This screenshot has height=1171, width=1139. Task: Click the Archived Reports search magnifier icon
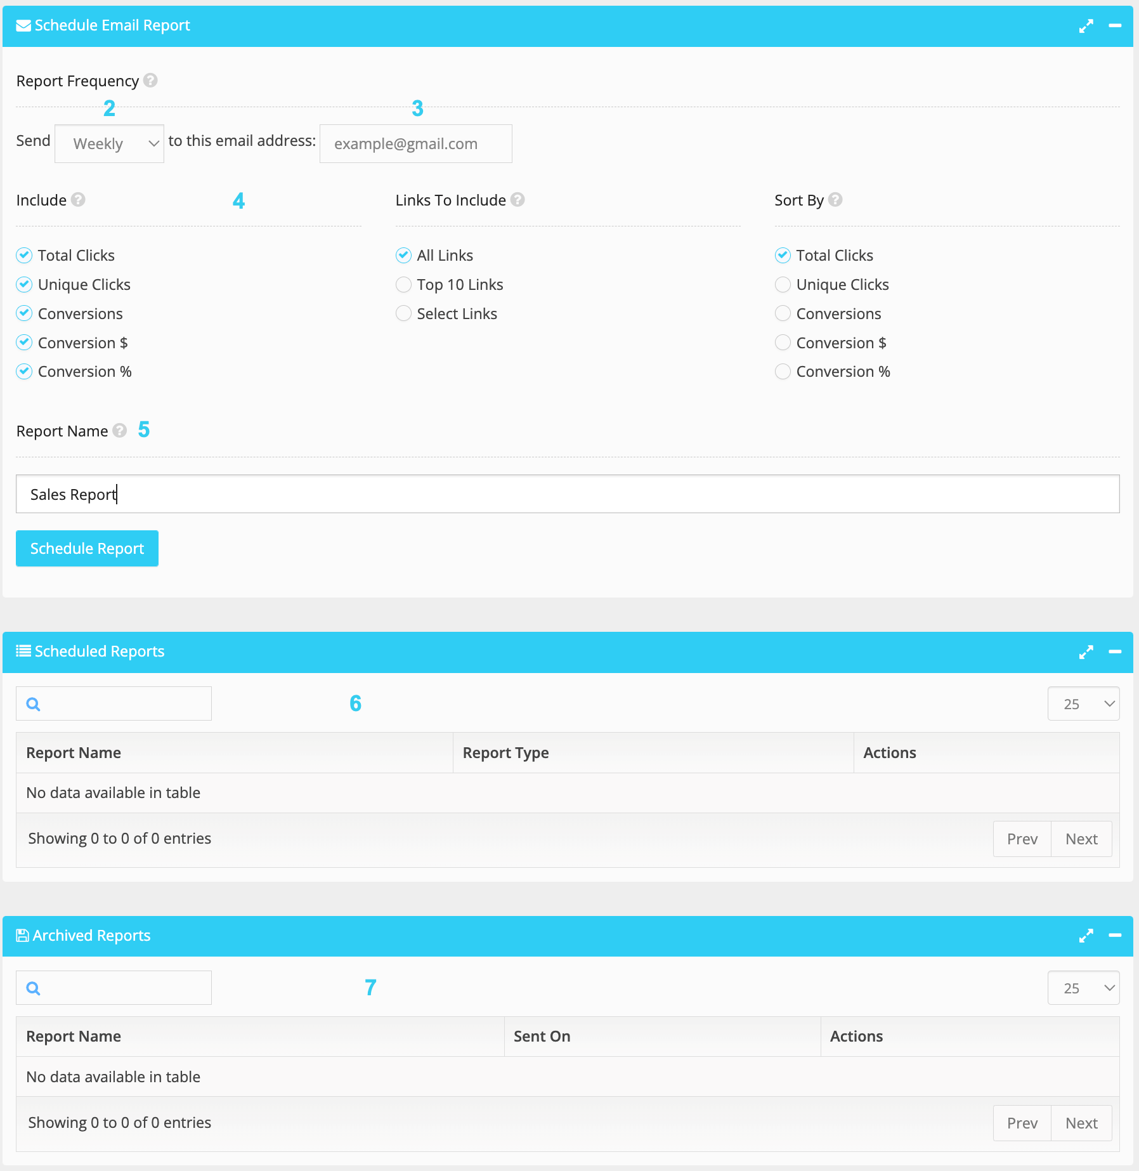point(34,988)
